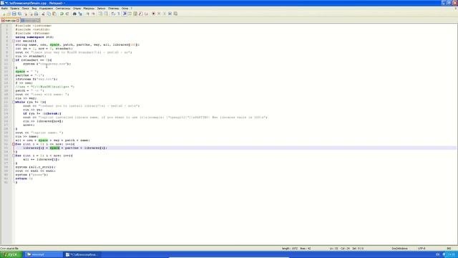
Task: Undo the last edit via toolbar
Action: [62, 14]
